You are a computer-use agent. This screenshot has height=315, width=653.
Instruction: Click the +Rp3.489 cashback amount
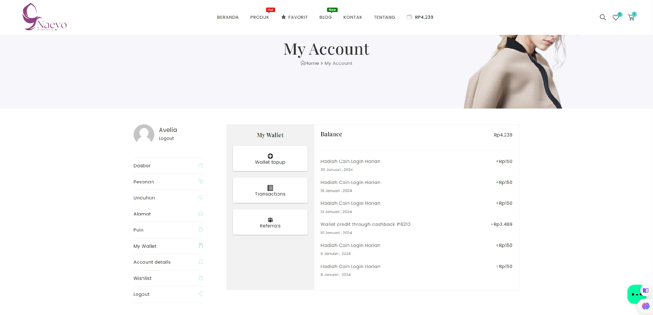pyautogui.click(x=501, y=224)
